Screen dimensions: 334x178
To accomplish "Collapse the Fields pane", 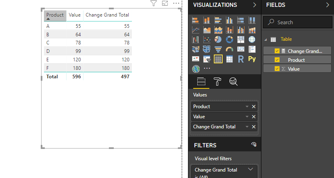I will point(328,5).
